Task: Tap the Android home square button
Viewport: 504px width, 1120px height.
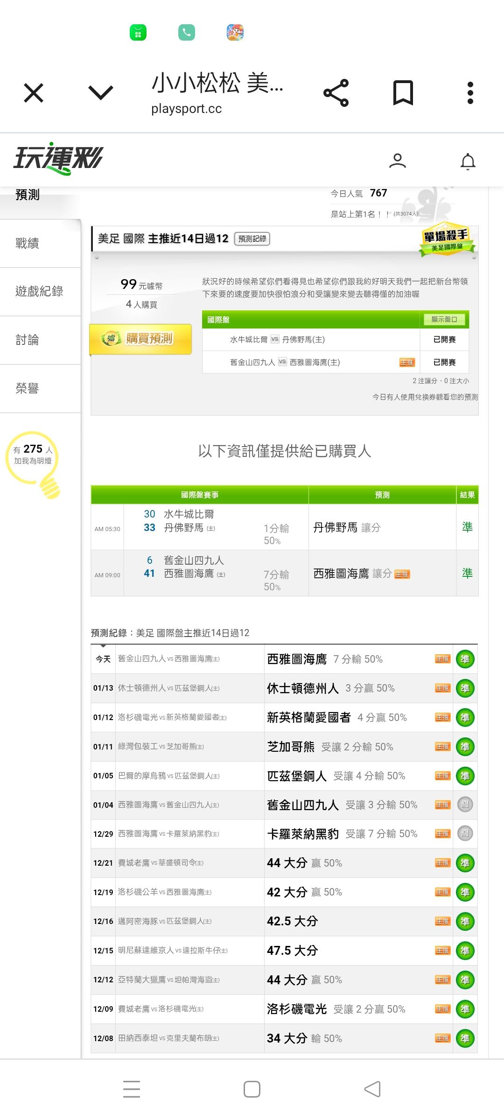Action: click(252, 1089)
